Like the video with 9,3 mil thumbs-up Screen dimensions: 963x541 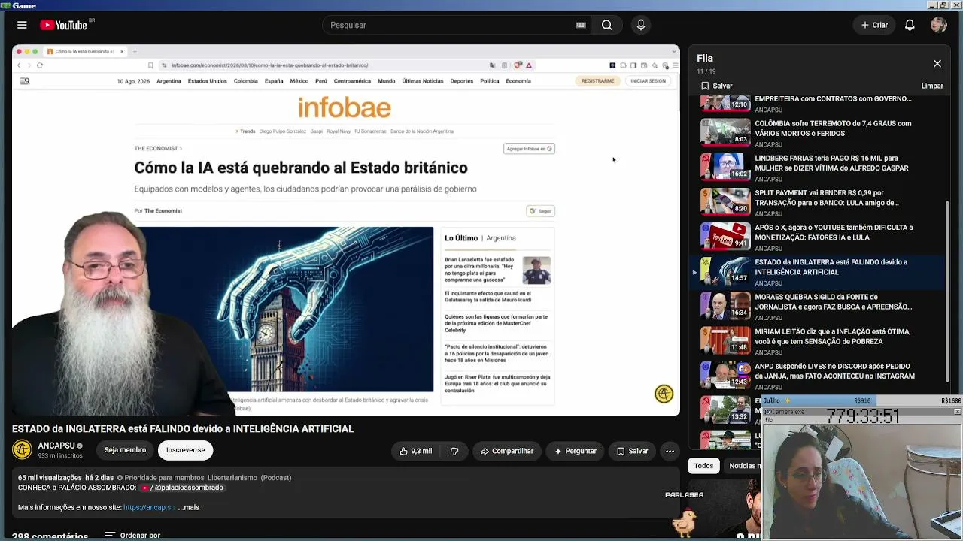415,451
